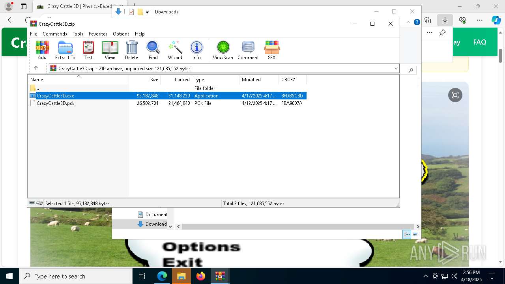Open Edge Copilot icon

[x=496, y=20]
